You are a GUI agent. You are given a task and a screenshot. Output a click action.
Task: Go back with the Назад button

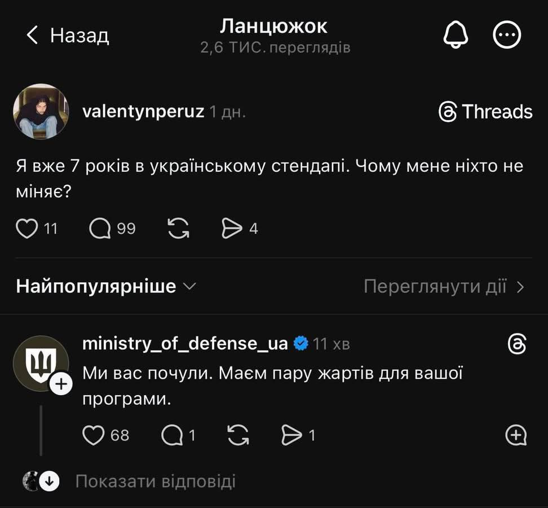click(68, 36)
